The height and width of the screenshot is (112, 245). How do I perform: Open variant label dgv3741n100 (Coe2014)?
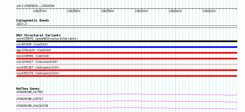[34, 50]
